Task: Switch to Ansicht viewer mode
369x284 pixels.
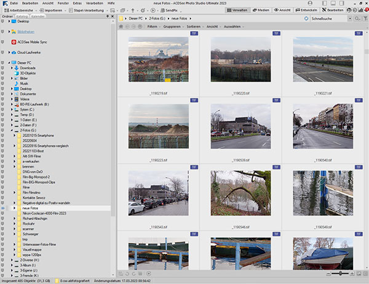Action: pos(282,10)
